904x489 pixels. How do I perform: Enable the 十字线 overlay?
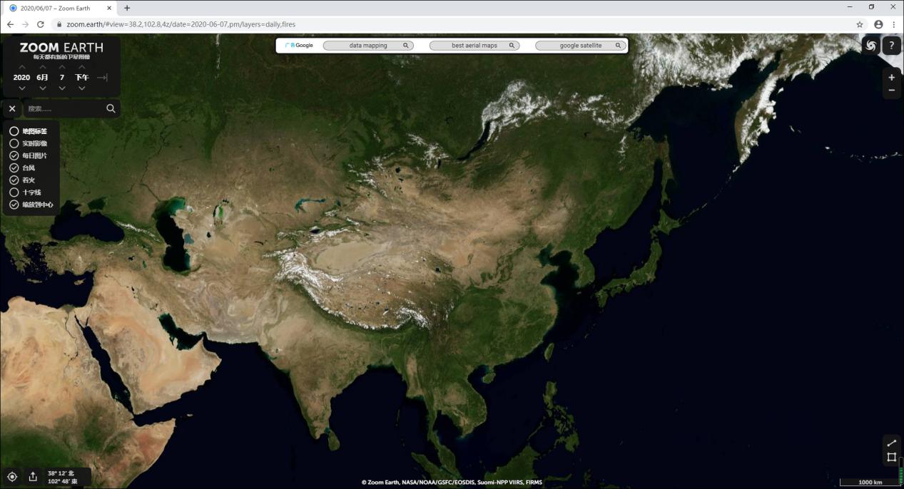click(x=14, y=192)
